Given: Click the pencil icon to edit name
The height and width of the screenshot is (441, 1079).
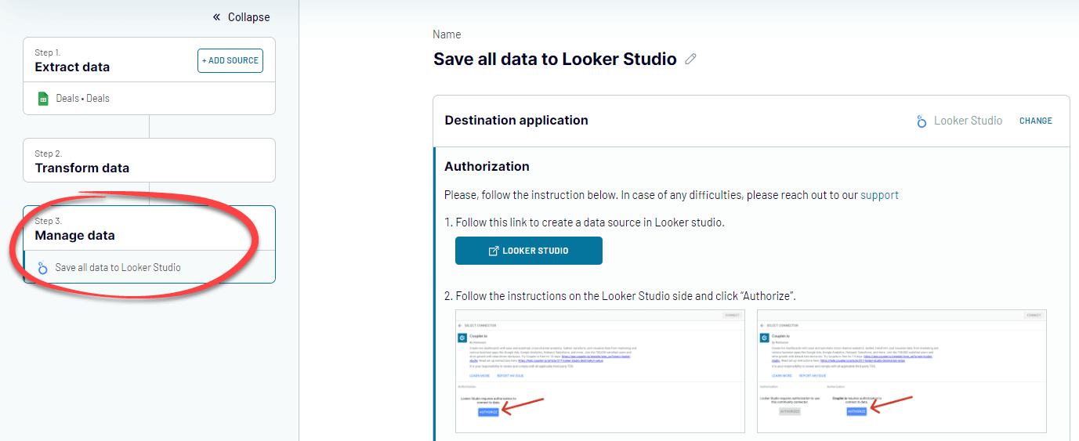Looking at the screenshot, I should click(x=690, y=59).
